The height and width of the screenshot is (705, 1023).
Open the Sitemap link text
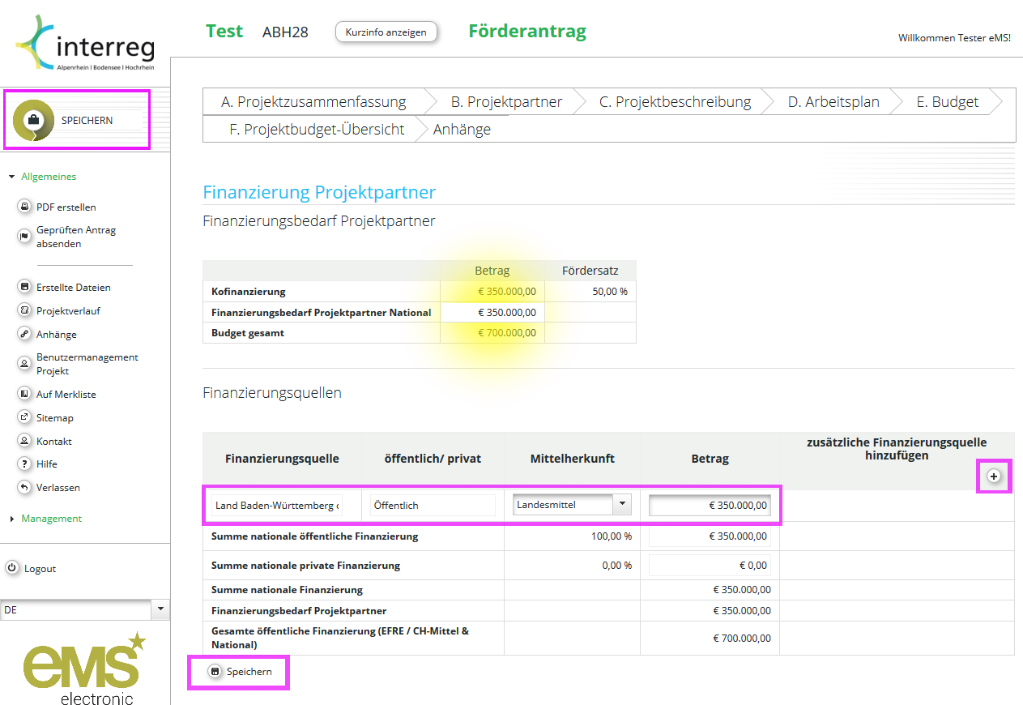click(55, 417)
